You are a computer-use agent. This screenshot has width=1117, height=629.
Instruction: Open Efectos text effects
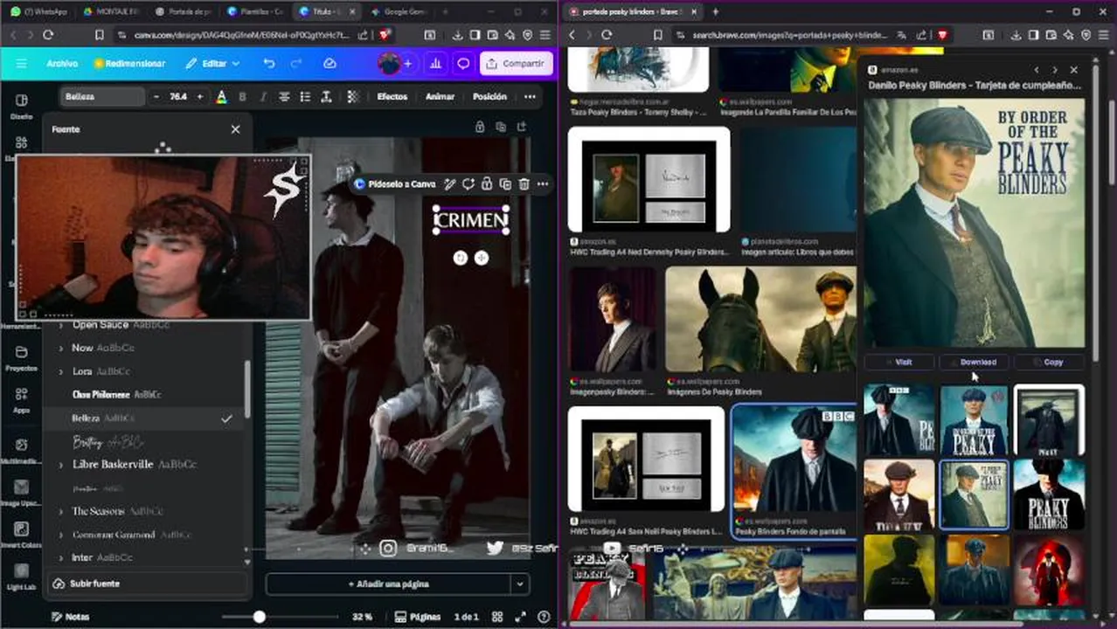point(392,97)
